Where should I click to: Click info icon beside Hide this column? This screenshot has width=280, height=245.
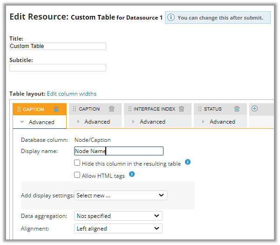pyautogui.click(x=188, y=162)
